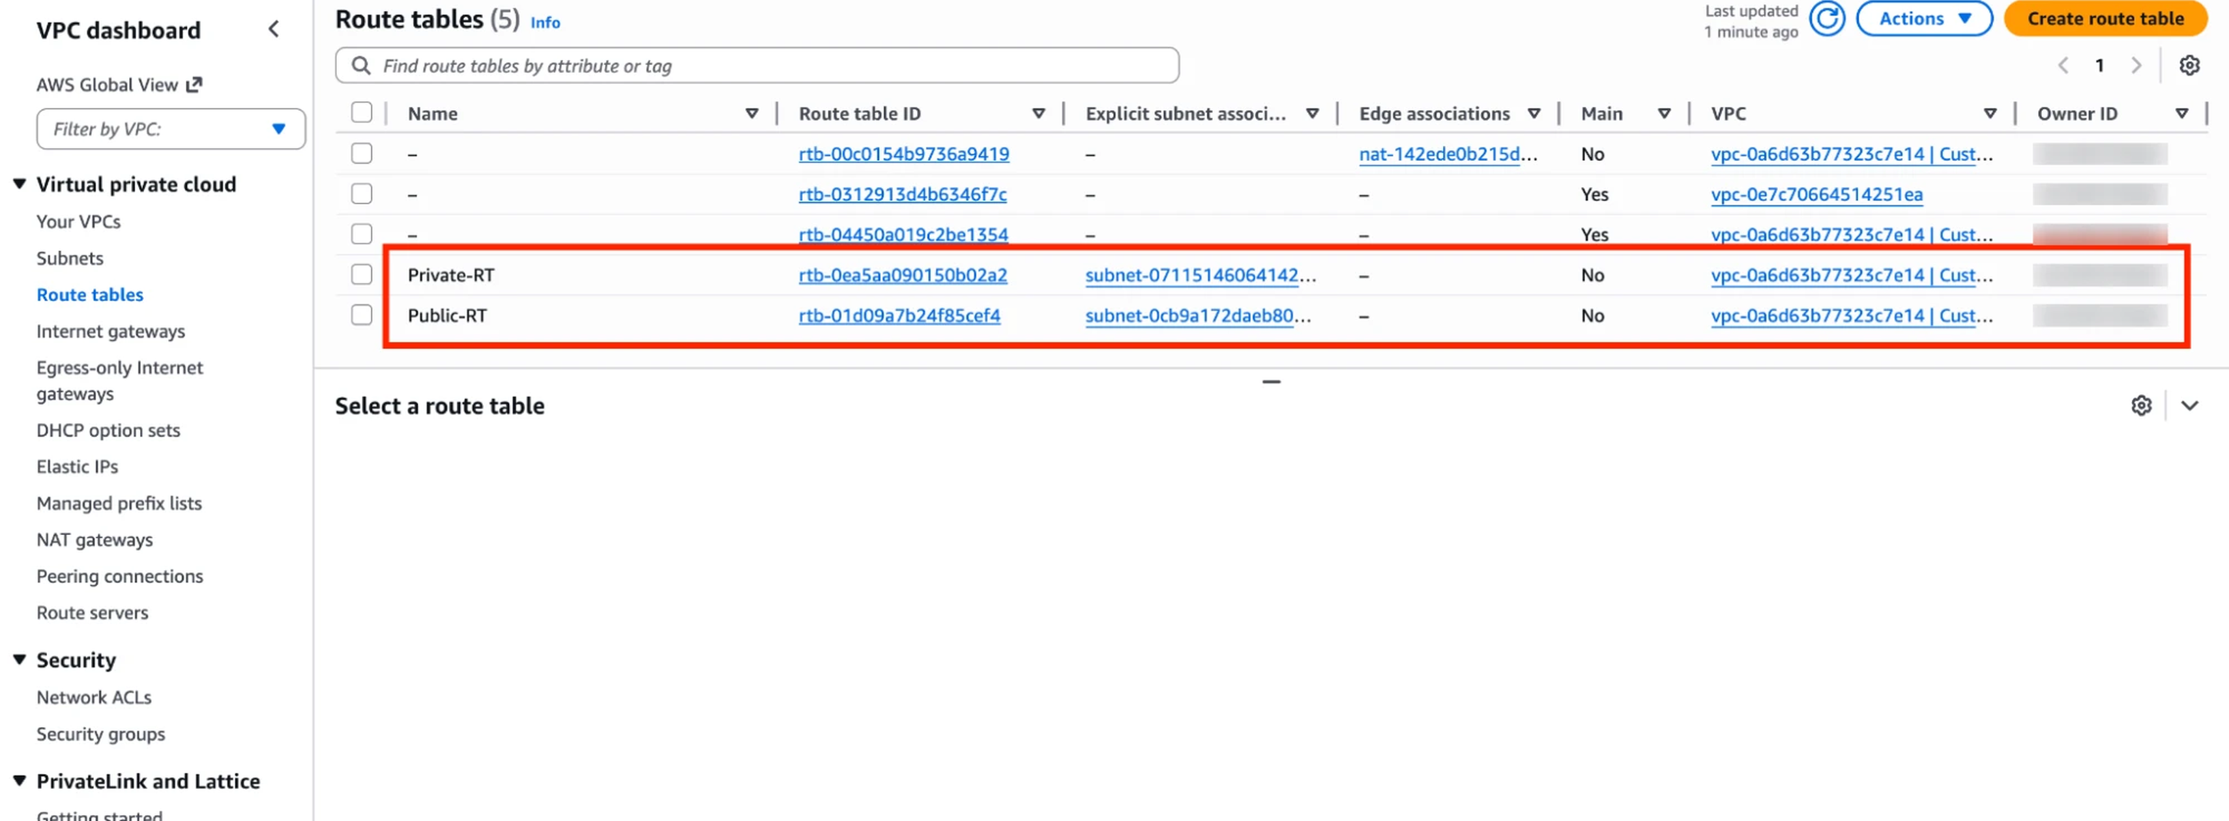This screenshot has height=821, width=2229.
Task: Select all route tables checkbox
Action: coord(362,113)
